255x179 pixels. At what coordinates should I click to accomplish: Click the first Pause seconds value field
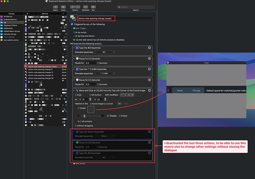click(x=91, y=63)
